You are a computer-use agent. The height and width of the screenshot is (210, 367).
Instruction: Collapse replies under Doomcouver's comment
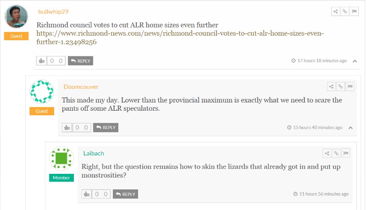click(350, 128)
